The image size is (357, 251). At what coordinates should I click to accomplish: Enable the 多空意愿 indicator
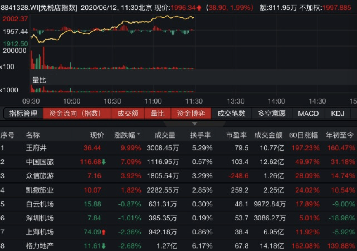tap(272, 114)
